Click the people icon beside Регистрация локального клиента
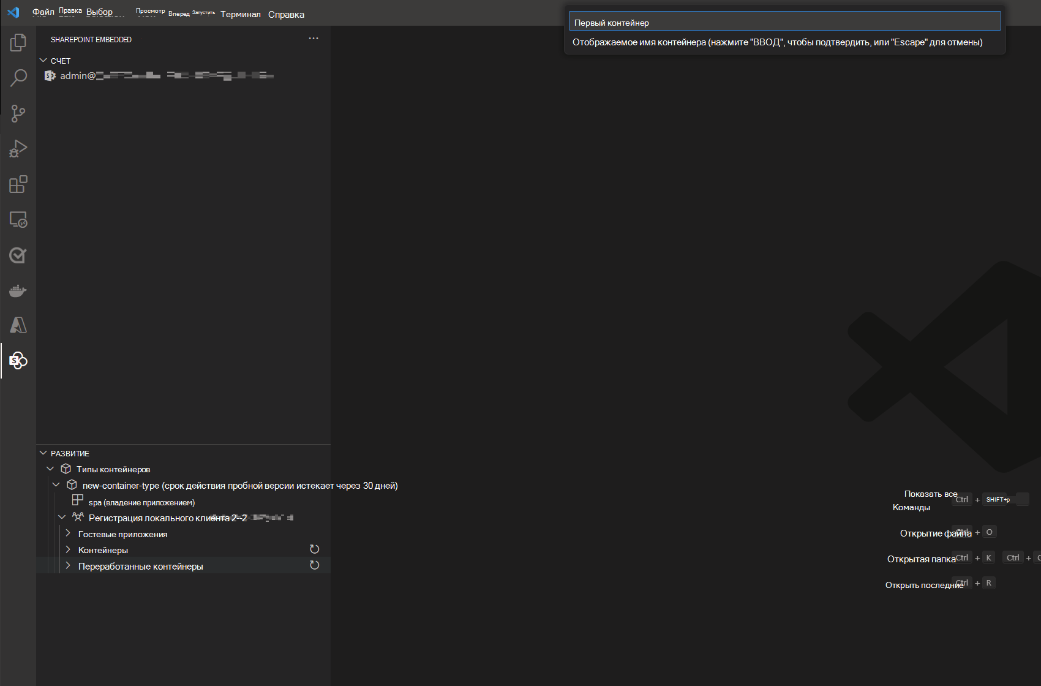Image resolution: width=1041 pixels, height=686 pixels. coord(78,518)
